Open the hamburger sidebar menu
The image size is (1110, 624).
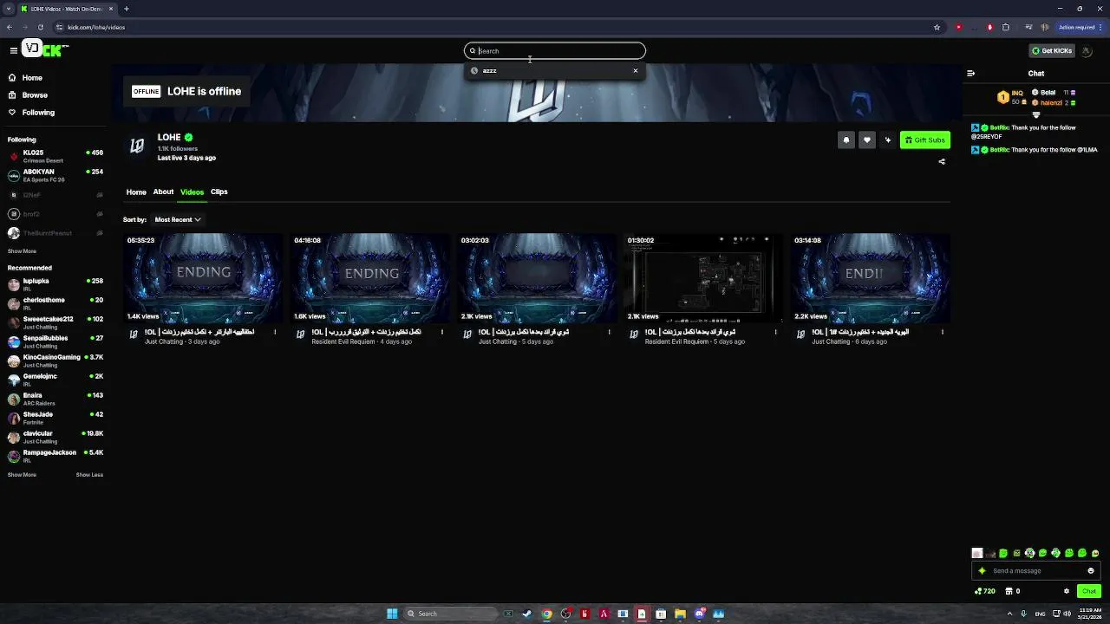13,50
